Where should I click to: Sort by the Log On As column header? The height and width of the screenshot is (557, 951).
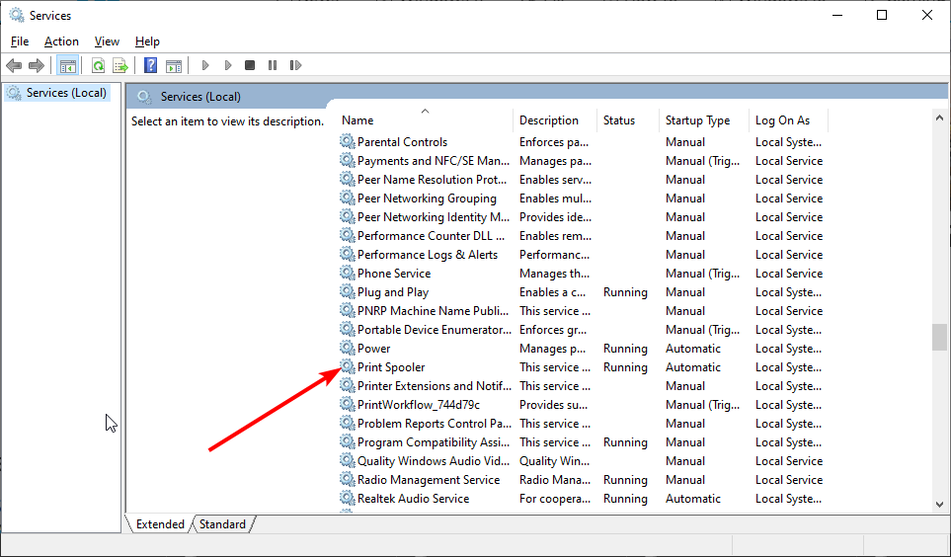pyautogui.click(x=788, y=120)
